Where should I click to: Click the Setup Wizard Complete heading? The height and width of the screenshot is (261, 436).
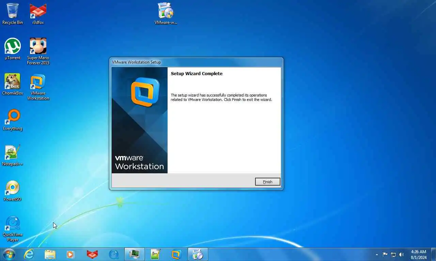(x=197, y=73)
